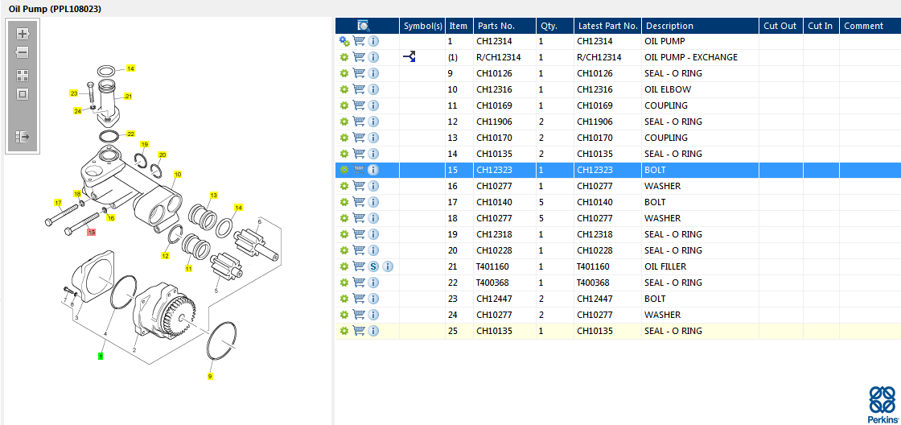Click the list arrow icon in diagram toolbar

point(23,137)
